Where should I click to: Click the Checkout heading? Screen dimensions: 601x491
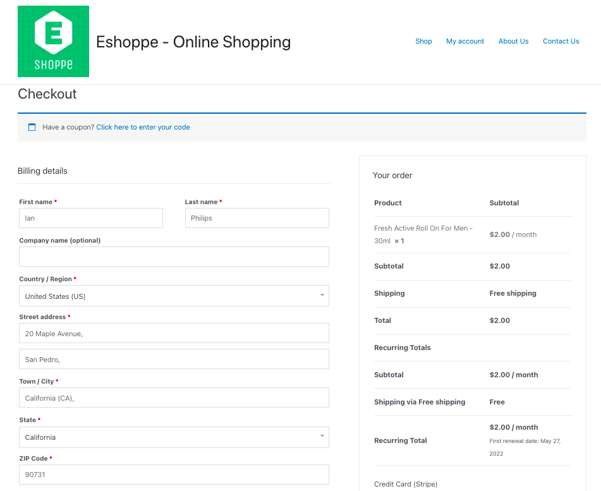coord(47,94)
